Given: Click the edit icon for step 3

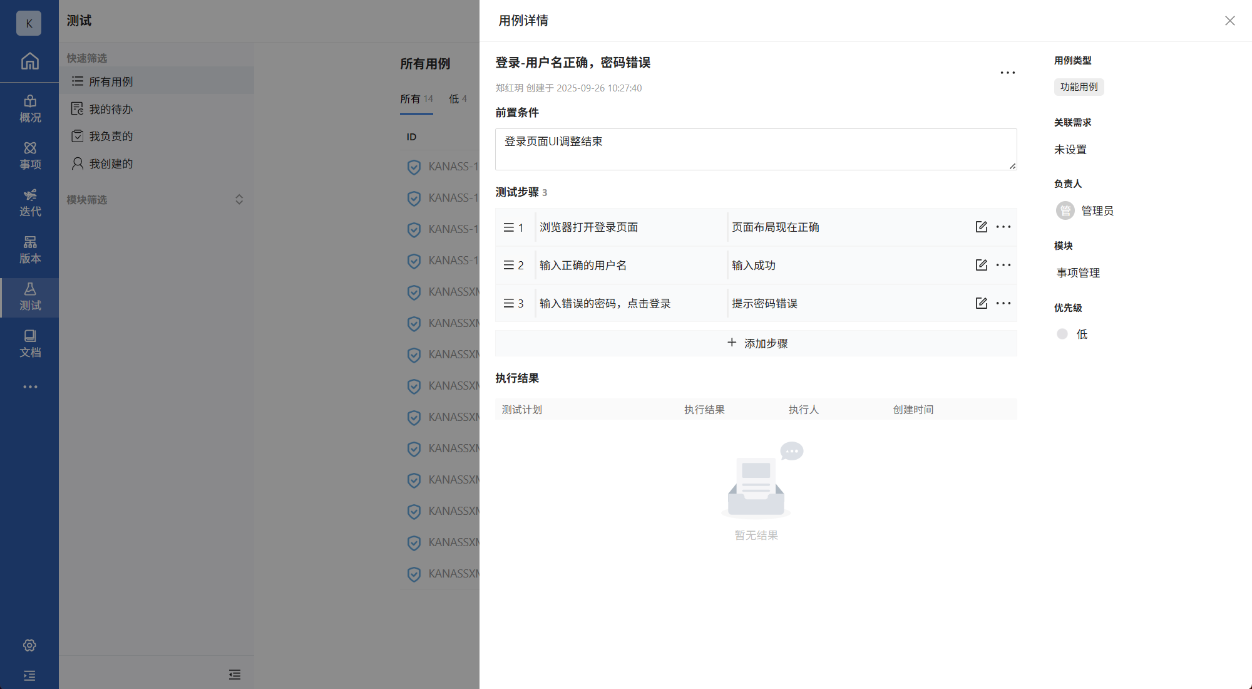Looking at the screenshot, I should tap(981, 303).
